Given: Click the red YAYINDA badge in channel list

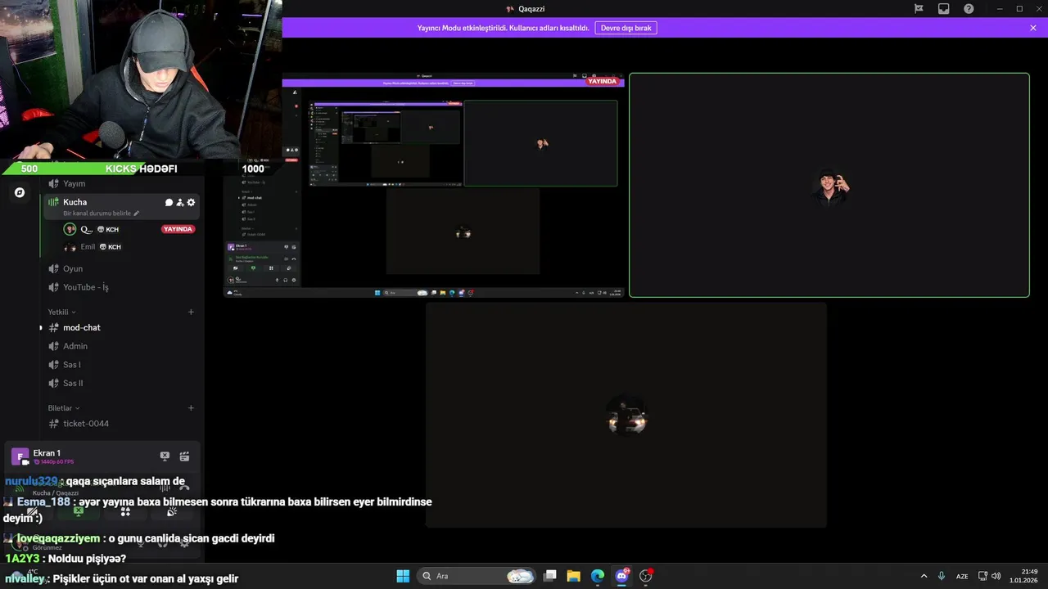Looking at the screenshot, I should tap(178, 229).
